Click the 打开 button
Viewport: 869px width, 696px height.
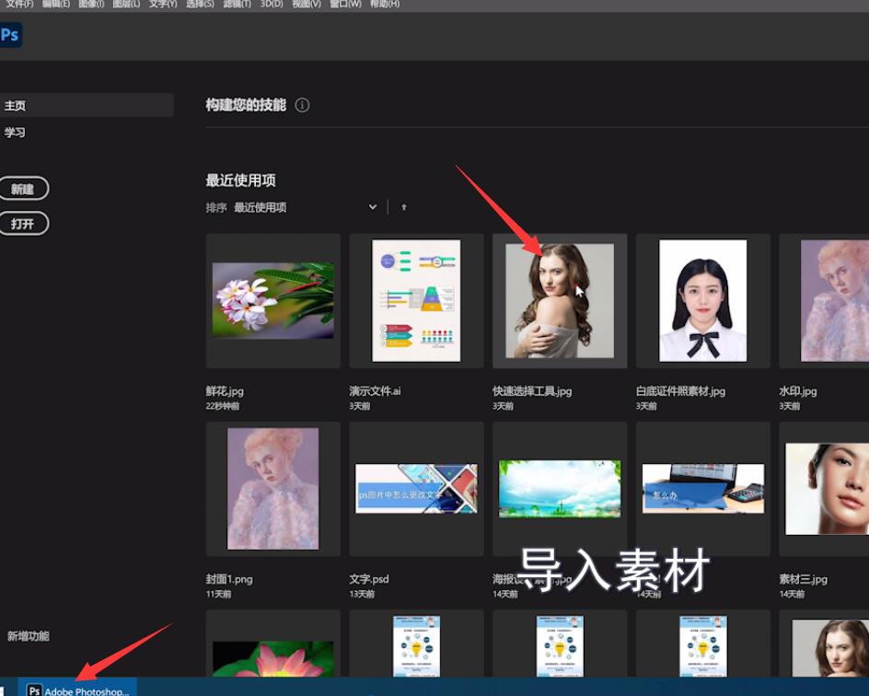click(x=23, y=224)
